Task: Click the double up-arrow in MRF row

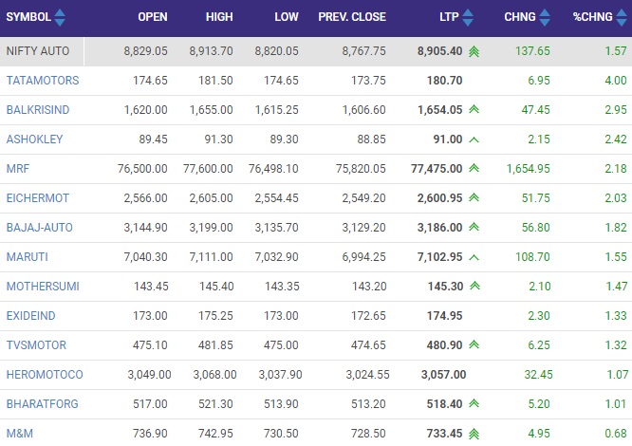Action: (x=474, y=168)
